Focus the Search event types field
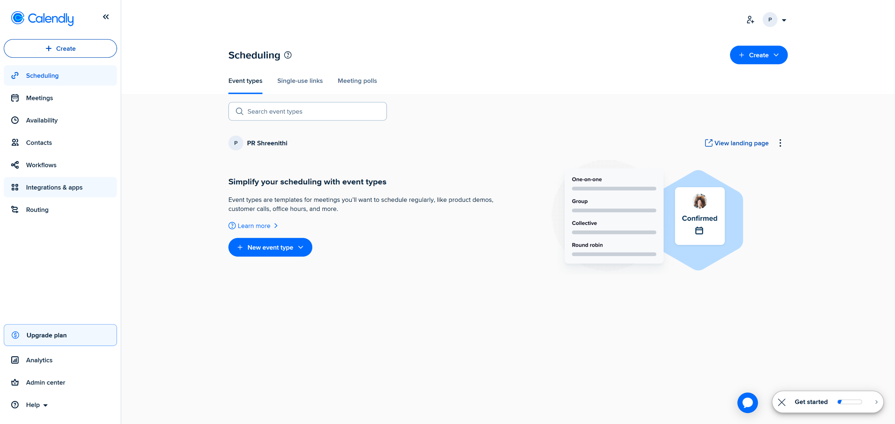 click(308, 111)
